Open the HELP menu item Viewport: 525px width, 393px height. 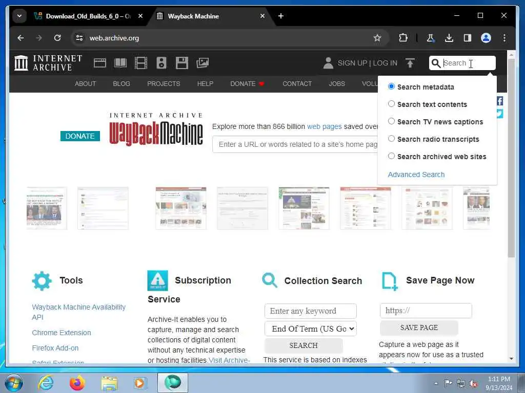coord(205,84)
